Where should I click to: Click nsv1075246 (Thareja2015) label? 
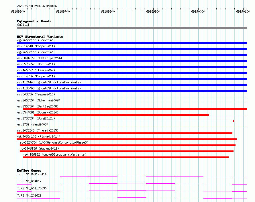pyautogui.click(x=38, y=130)
